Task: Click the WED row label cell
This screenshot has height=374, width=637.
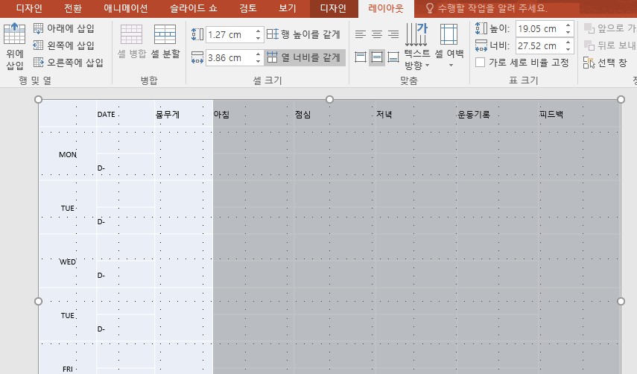Action: pyautogui.click(x=68, y=262)
